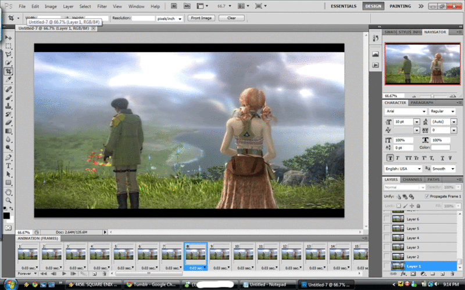Select the Hand tool
The width and height of the screenshot is (465, 290).
click(8, 192)
